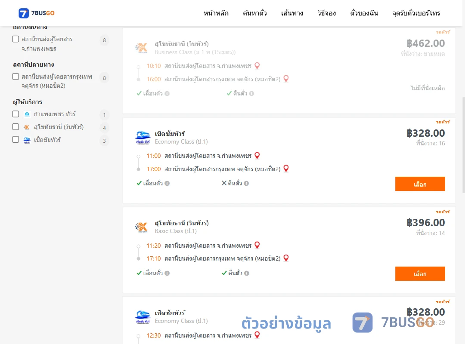The width and height of the screenshot is (465, 344).
Task: Open the จุดรับตั๋วเบอร์โทร menu item
Action: pyautogui.click(x=416, y=13)
